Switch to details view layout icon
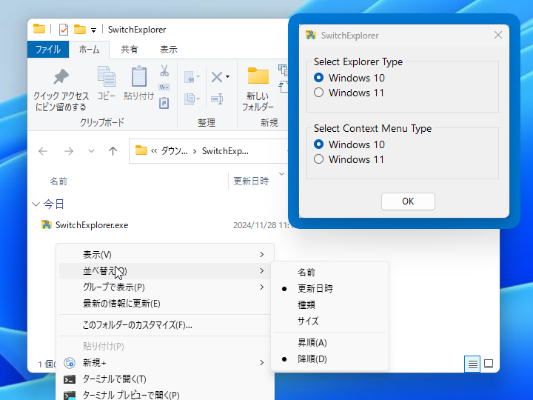The width and height of the screenshot is (533, 400). pos(472,364)
